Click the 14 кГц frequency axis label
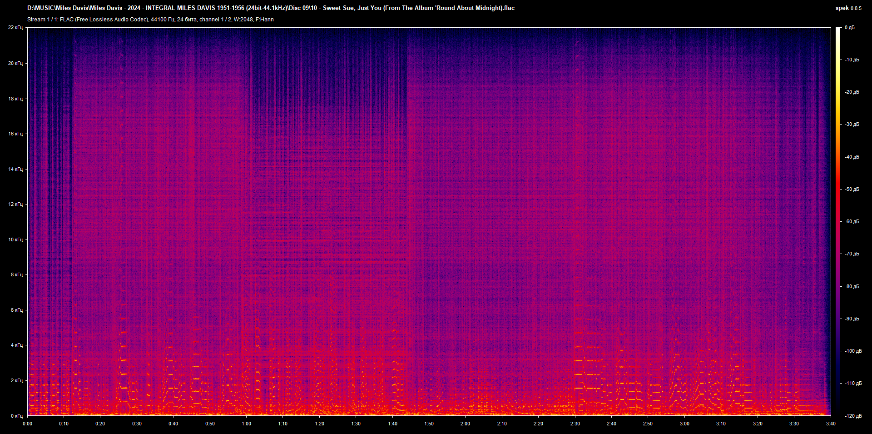Screen dimensions: 872x434 pos(15,169)
